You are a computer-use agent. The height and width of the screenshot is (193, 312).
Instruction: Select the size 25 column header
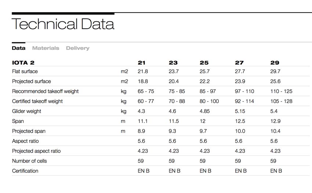click(204, 62)
